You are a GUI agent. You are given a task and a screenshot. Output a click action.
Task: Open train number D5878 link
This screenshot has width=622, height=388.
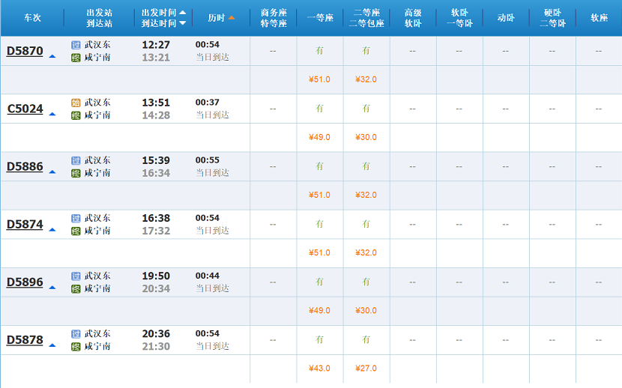25,340
